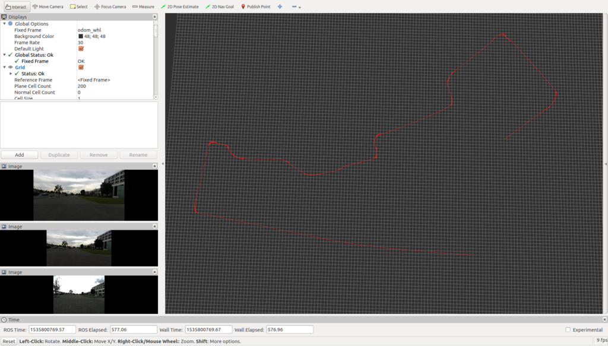Toggle the Default Light checkbox

tap(81, 49)
